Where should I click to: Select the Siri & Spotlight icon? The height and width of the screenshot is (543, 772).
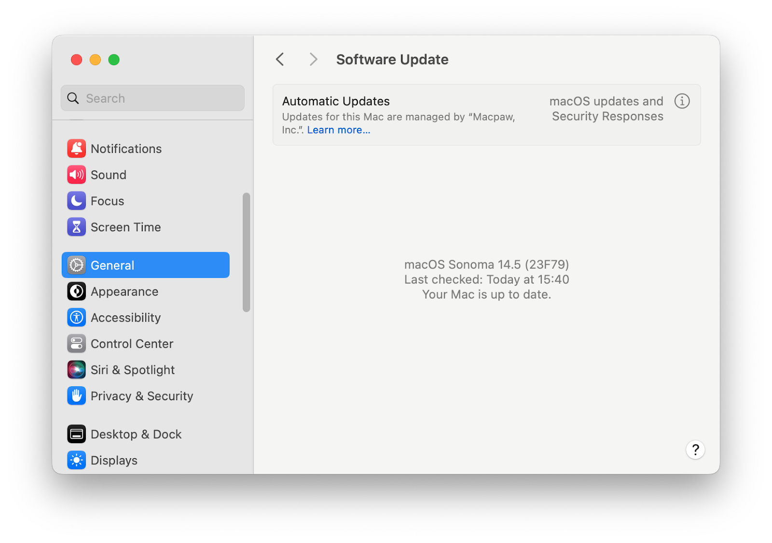click(x=76, y=369)
